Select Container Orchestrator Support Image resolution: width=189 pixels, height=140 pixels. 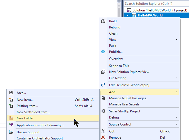point(53,138)
